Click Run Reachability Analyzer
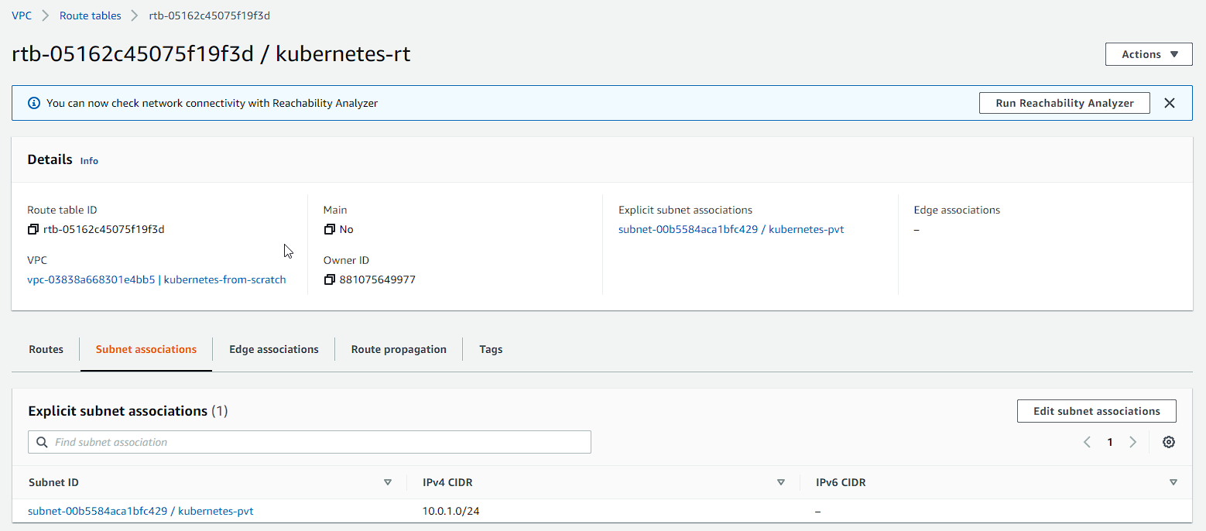 coord(1064,102)
